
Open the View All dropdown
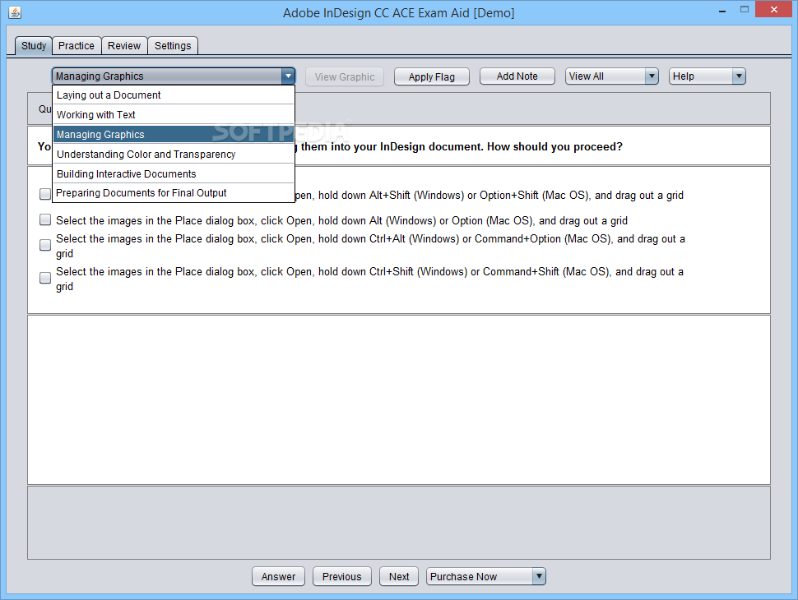[x=612, y=76]
